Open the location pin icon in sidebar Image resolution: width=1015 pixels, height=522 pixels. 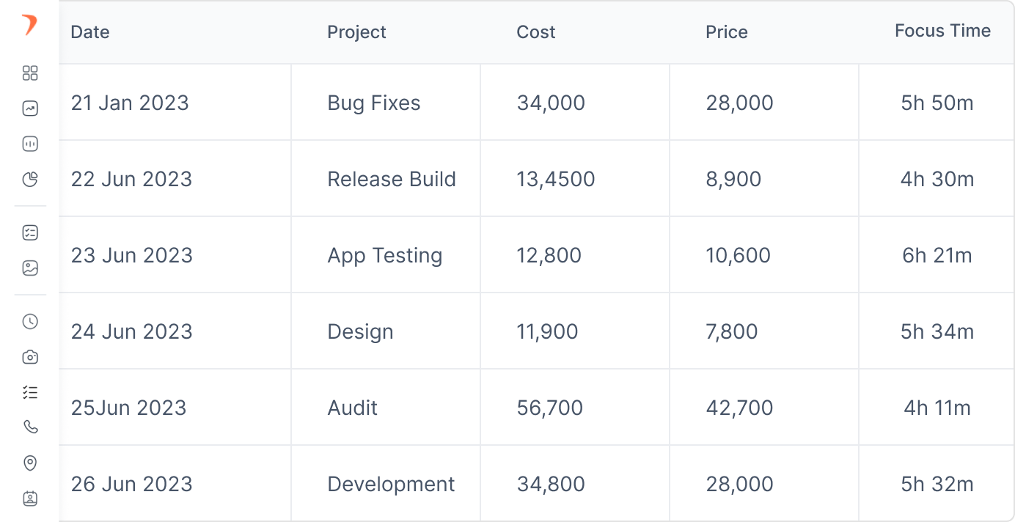30,463
